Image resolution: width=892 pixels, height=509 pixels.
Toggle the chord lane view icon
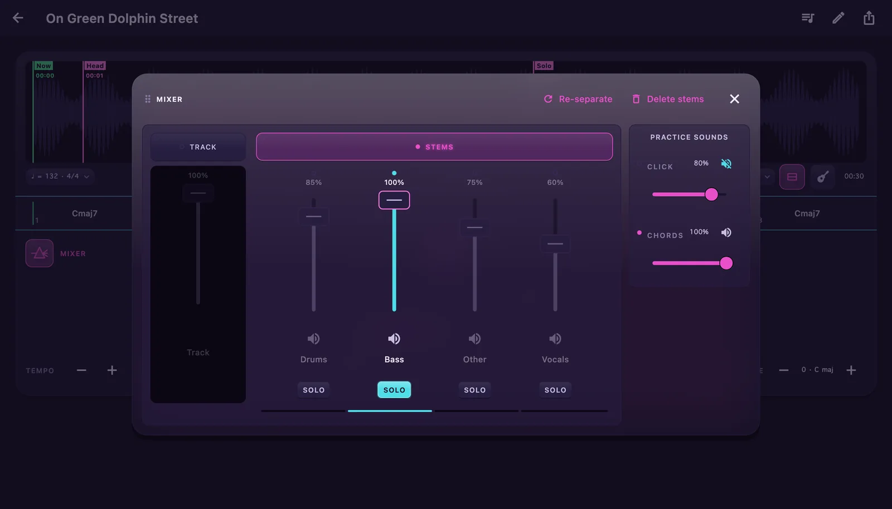click(792, 177)
